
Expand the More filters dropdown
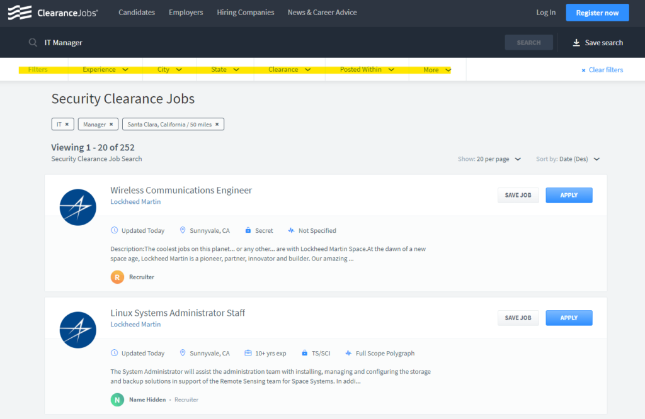437,70
